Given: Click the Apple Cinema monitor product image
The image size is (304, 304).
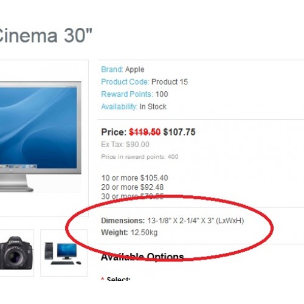Looking at the screenshot, I should (41, 137).
